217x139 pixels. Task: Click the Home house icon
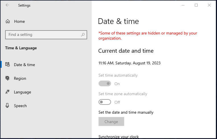click(8, 21)
